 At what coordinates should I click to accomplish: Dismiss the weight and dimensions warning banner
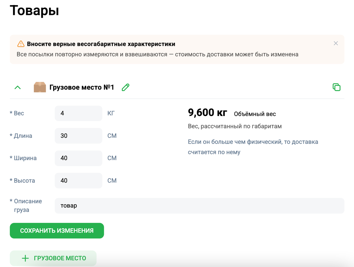(x=336, y=44)
